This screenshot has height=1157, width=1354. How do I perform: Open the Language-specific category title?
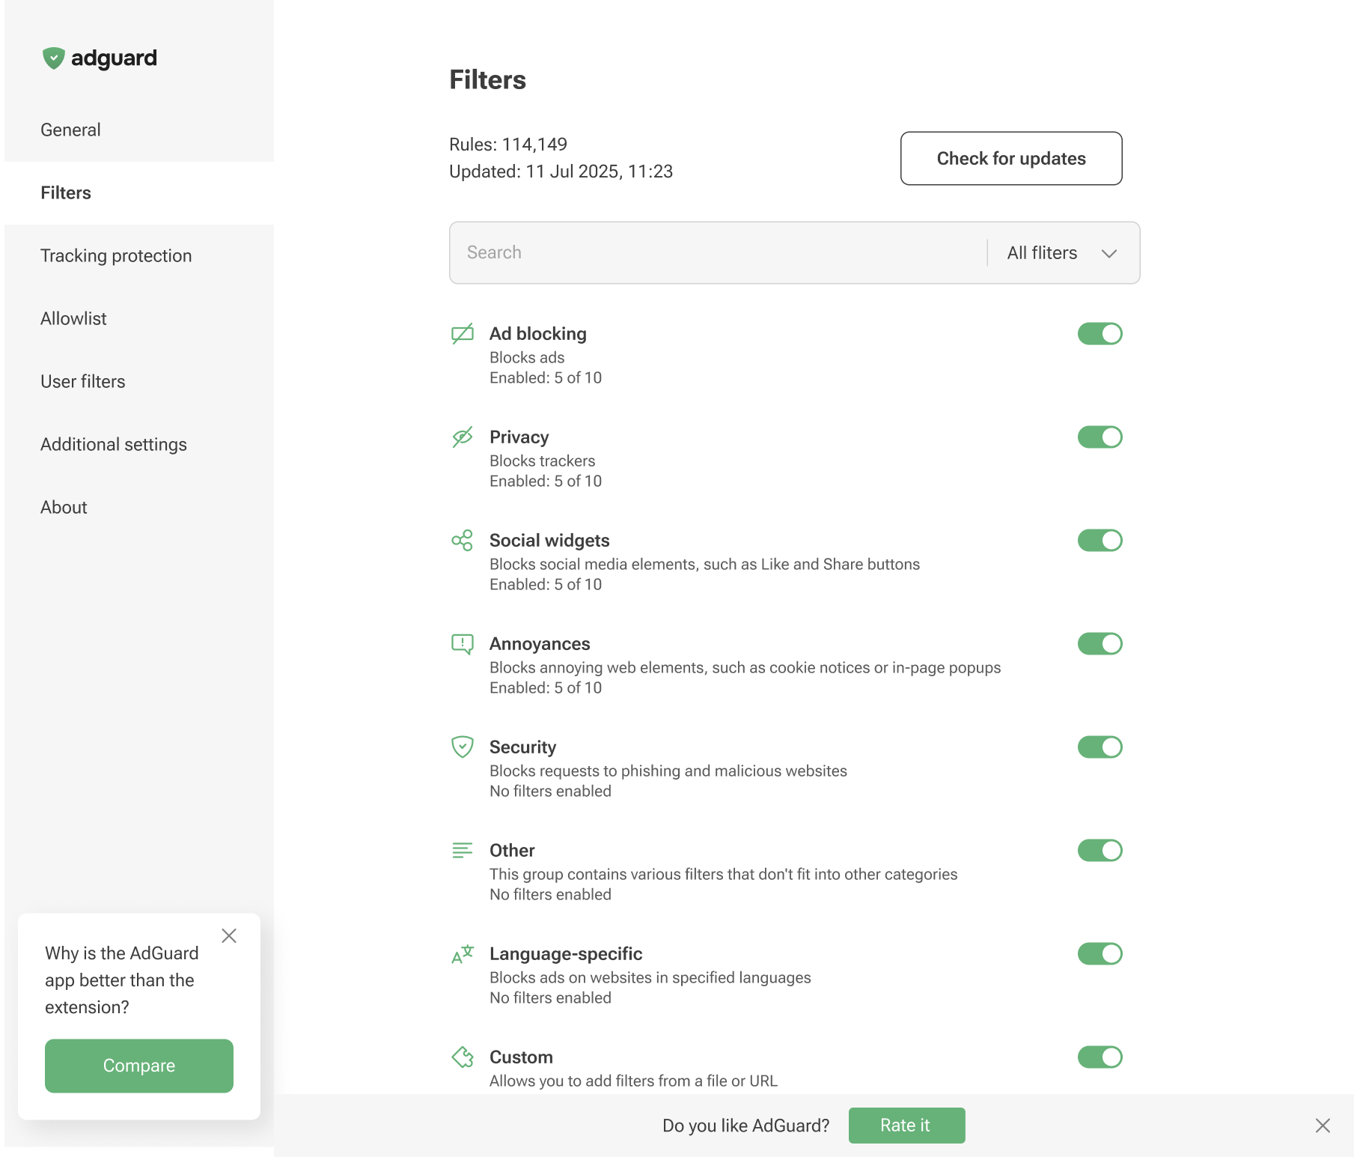point(566,954)
